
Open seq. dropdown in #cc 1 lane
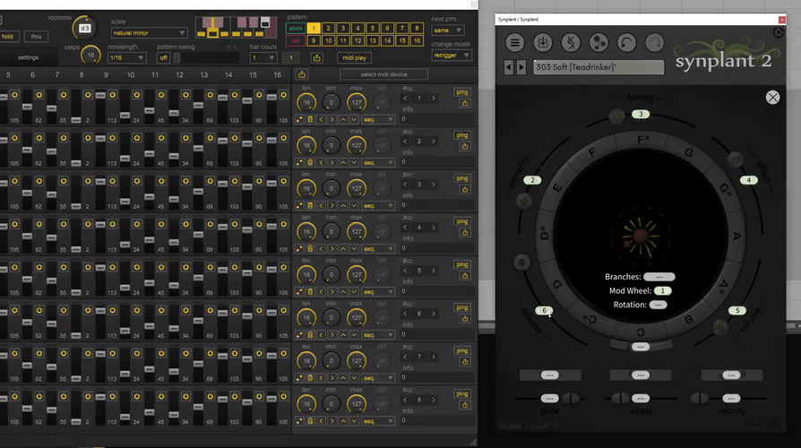(378, 119)
